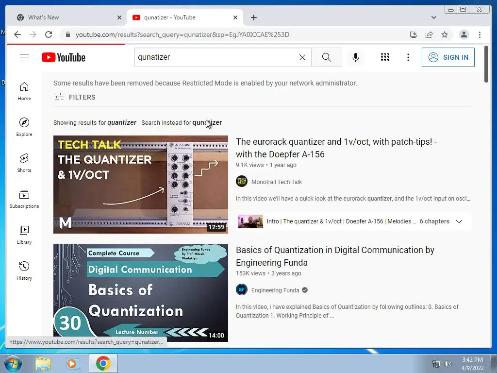Viewport: 497px width, 373px height.
Task: Search instead for qunatizer link
Action: coord(207,123)
